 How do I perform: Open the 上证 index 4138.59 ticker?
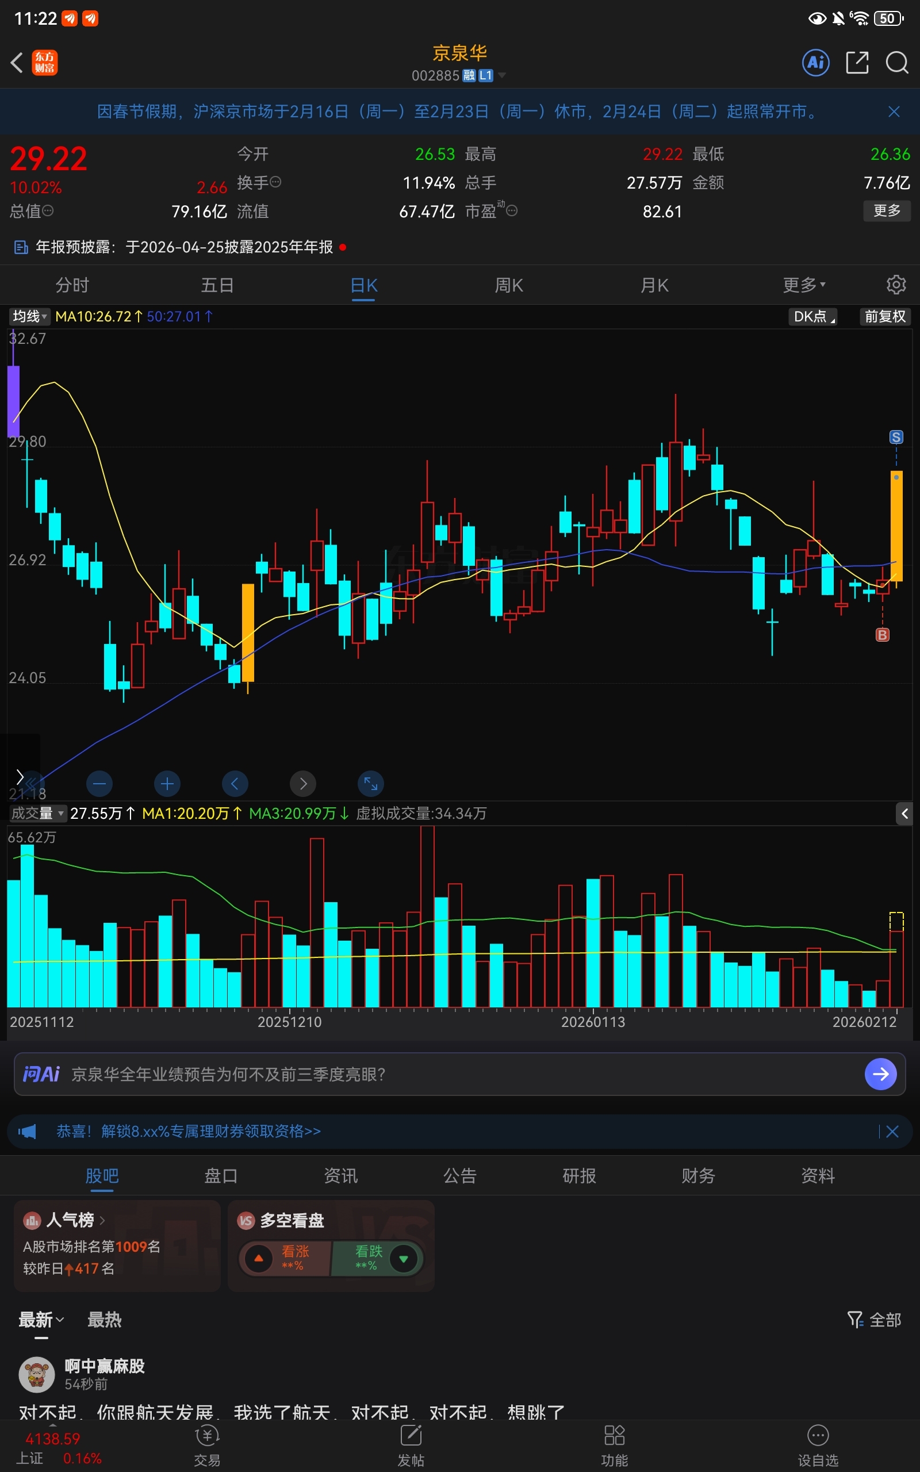point(58,1448)
